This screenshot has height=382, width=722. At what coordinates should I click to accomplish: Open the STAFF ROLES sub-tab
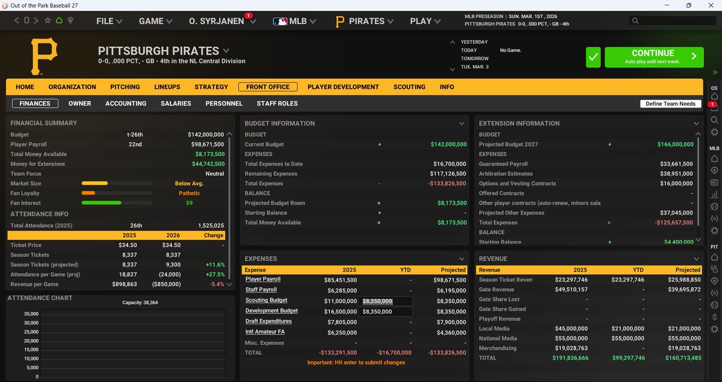click(x=277, y=103)
